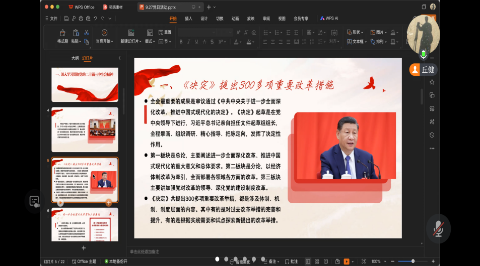Click the Reset (重置) slide icon
480x266 pixels.
tap(165, 32)
